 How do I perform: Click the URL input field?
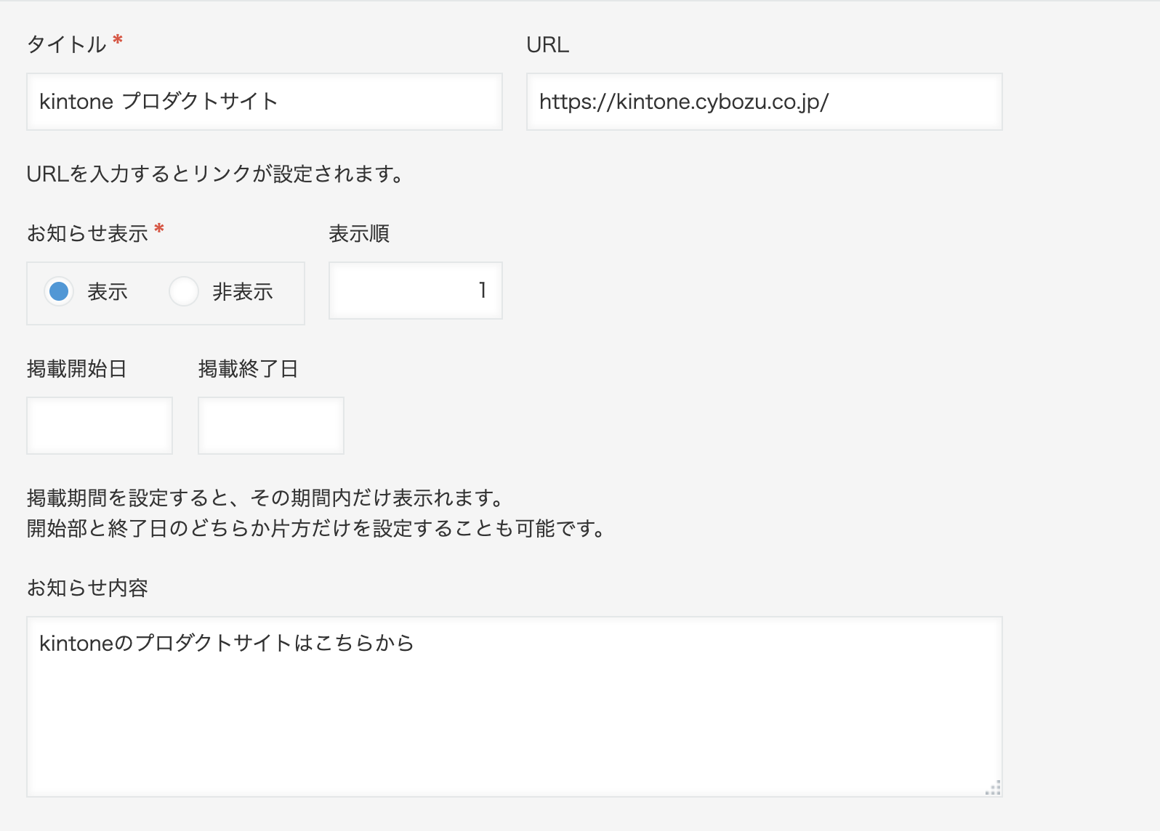(x=765, y=102)
